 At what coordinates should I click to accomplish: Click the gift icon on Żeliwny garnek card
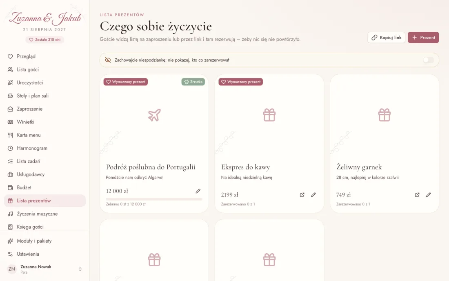384,115
